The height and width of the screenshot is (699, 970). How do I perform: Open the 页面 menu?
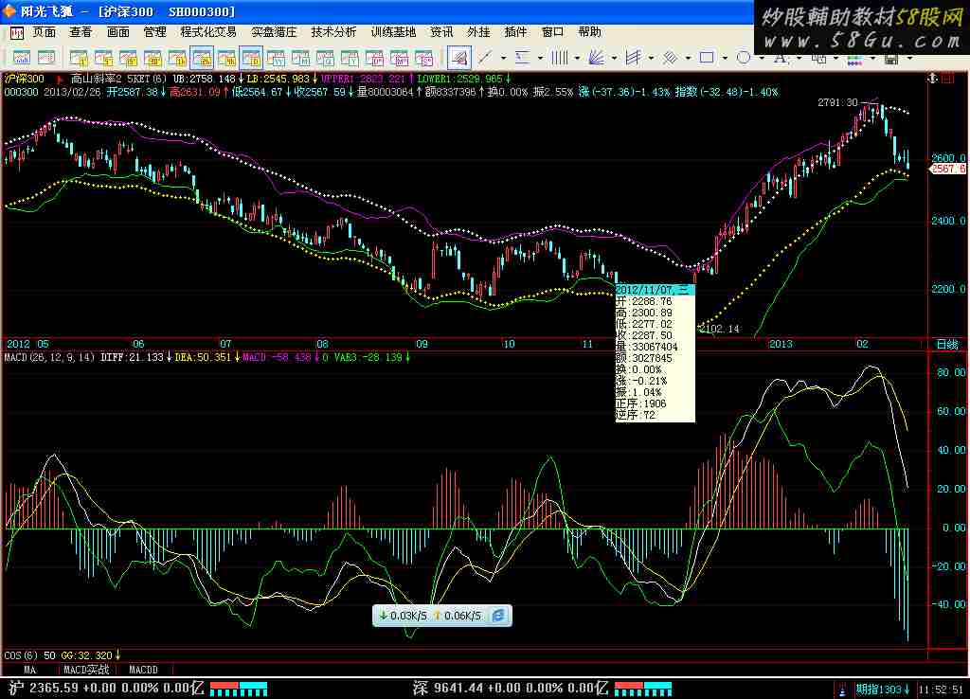[45, 31]
